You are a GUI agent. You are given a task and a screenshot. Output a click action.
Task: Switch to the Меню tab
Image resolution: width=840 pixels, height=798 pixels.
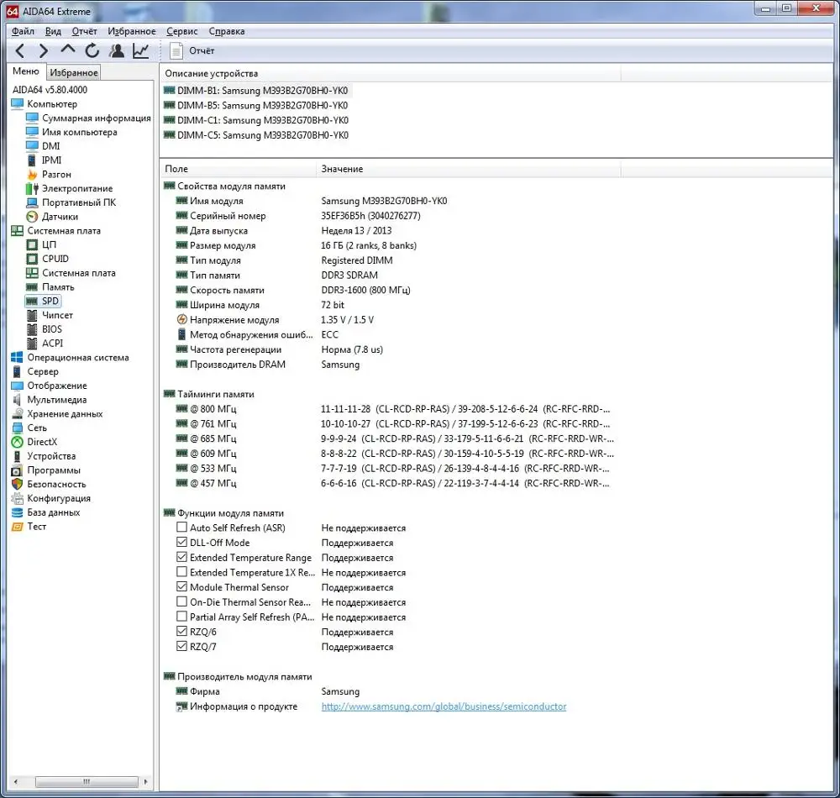tap(26, 71)
